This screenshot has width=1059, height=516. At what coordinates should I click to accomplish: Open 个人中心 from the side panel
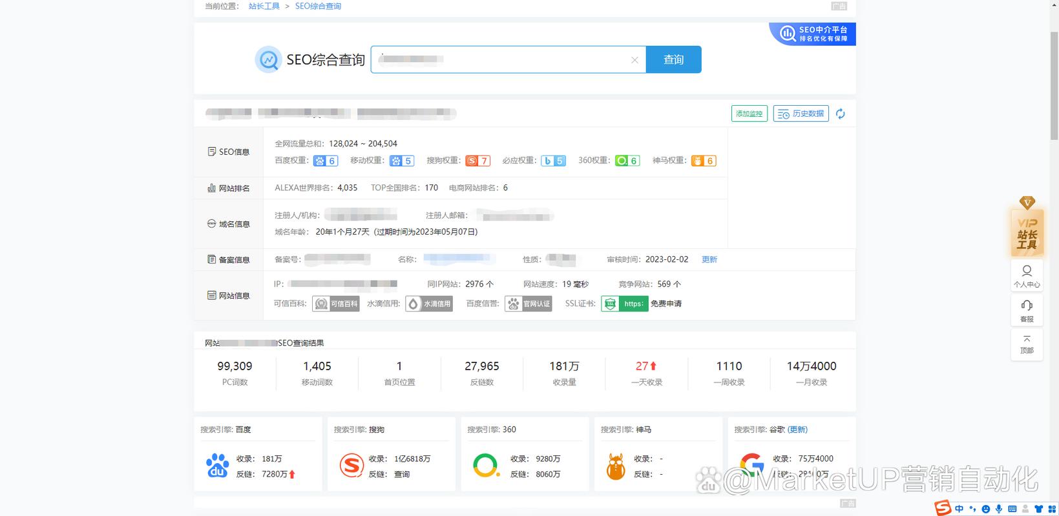1027,275
